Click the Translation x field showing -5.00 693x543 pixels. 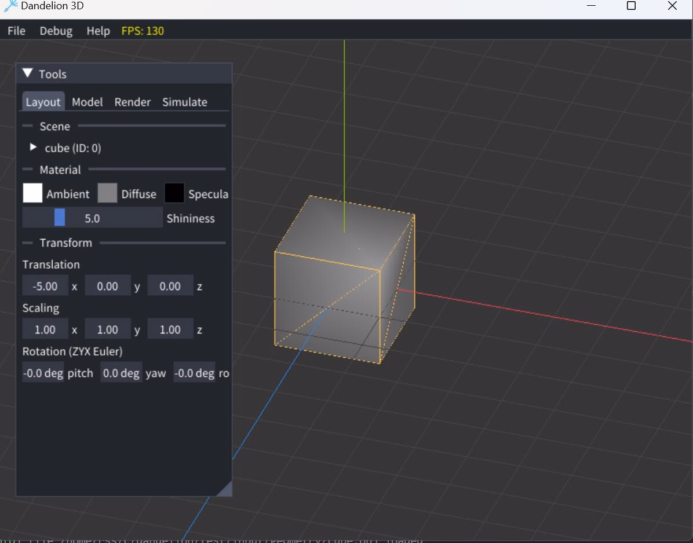point(45,286)
